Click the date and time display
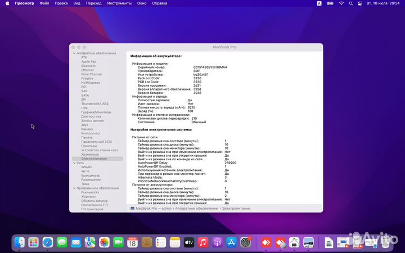 point(383,3)
